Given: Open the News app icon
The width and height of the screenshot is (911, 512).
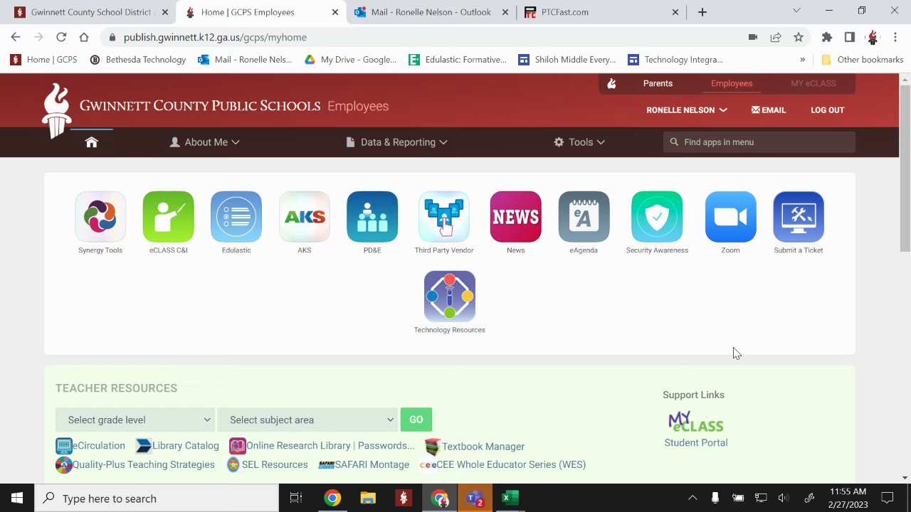Looking at the screenshot, I should (515, 217).
